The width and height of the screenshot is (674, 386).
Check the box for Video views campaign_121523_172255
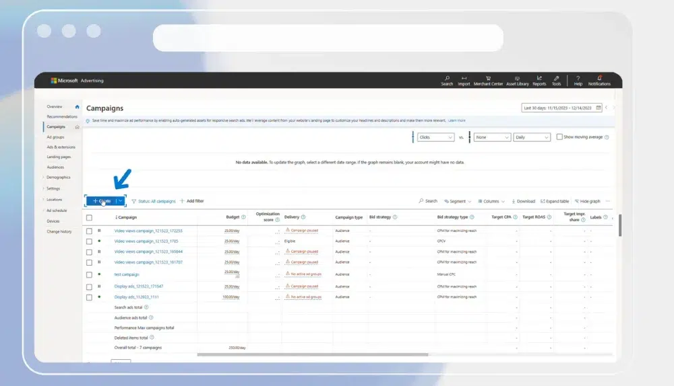pos(89,231)
